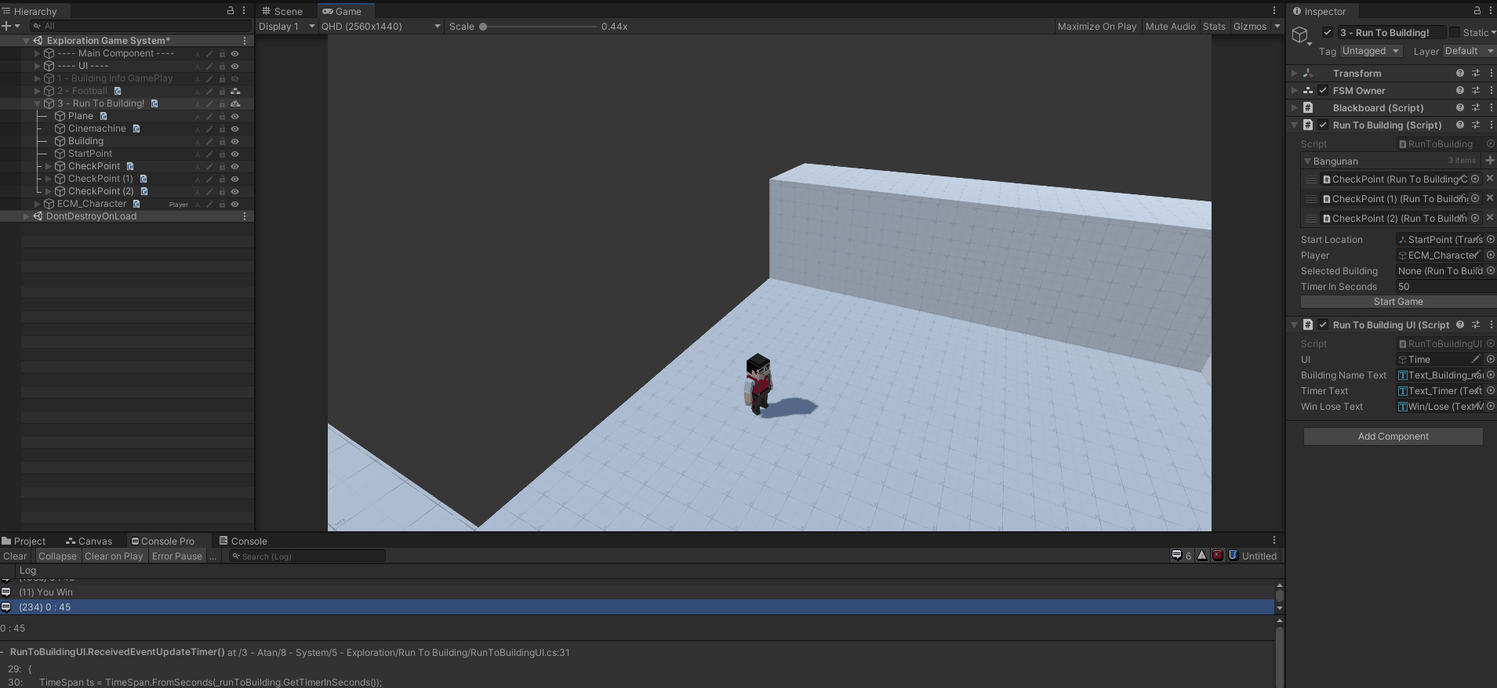The width and height of the screenshot is (1497, 688).
Task: Toggle warning messages filter in Console Pro
Action: [1201, 556]
